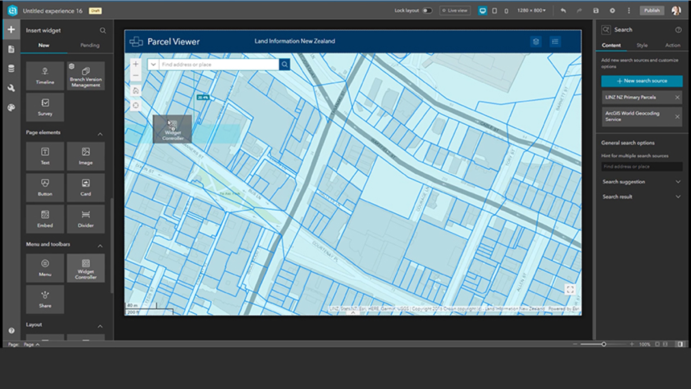Select the Timeline widget
Screen dimensions: 691x389
tap(45, 76)
